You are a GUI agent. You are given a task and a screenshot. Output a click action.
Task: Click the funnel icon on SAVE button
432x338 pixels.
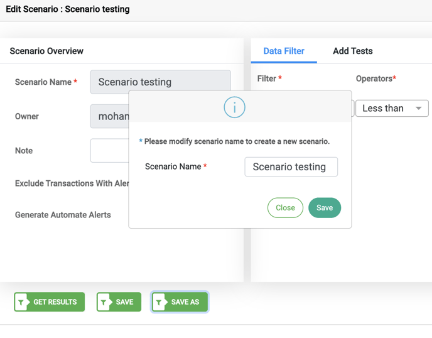[104, 302]
